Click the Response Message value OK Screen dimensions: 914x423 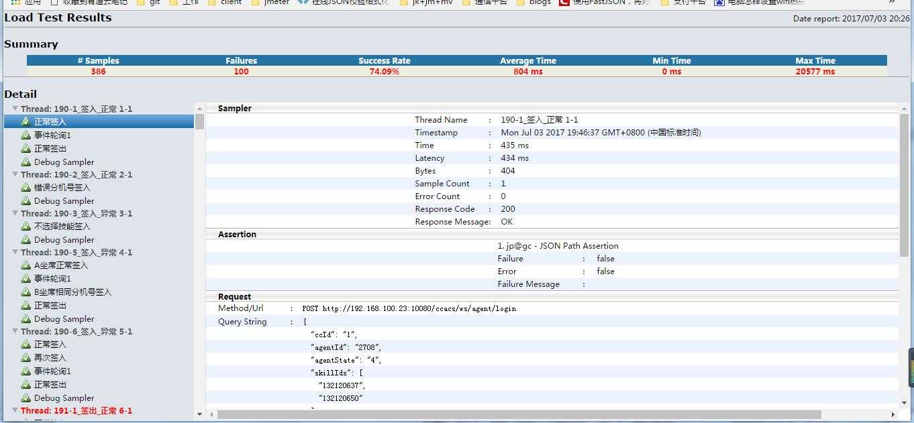pyautogui.click(x=507, y=222)
